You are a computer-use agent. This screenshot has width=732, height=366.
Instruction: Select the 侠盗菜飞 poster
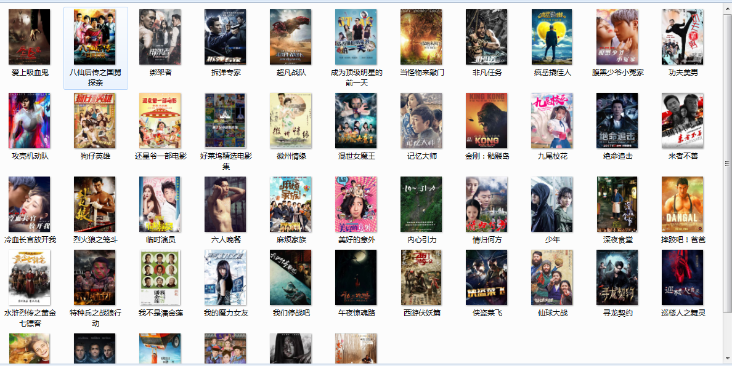coord(486,277)
